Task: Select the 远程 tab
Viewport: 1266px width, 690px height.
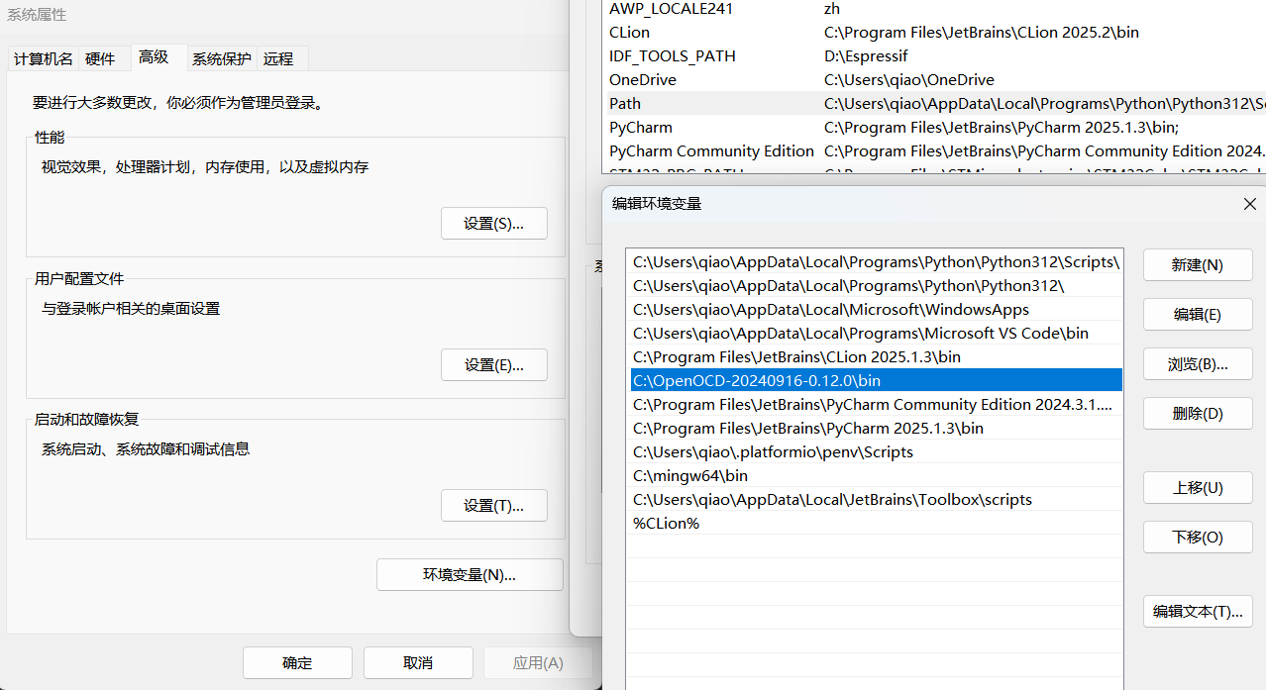Action: (x=278, y=59)
